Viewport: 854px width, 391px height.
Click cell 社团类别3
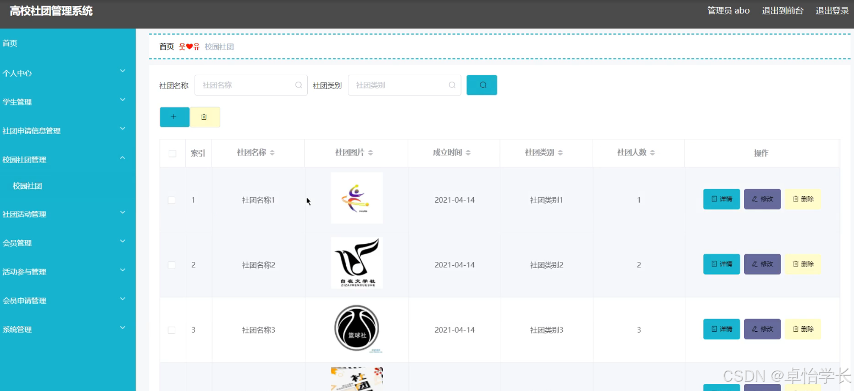click(546, 330)
